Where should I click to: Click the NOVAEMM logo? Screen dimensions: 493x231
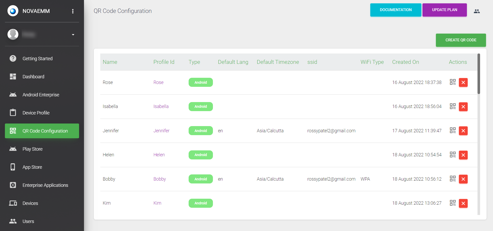(13, 11)
